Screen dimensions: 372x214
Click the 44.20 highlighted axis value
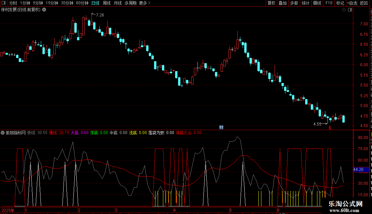361,170
